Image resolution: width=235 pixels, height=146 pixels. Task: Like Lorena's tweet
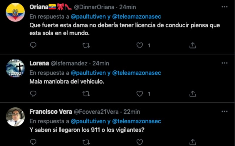click(x=140, y=94)
